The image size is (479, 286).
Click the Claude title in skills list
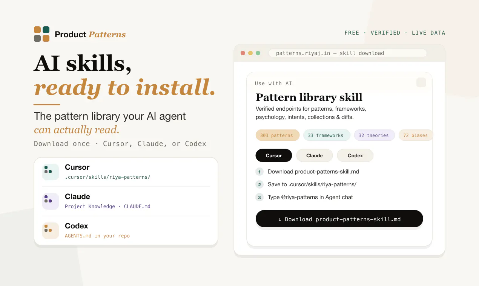click(x=77, y=196)
